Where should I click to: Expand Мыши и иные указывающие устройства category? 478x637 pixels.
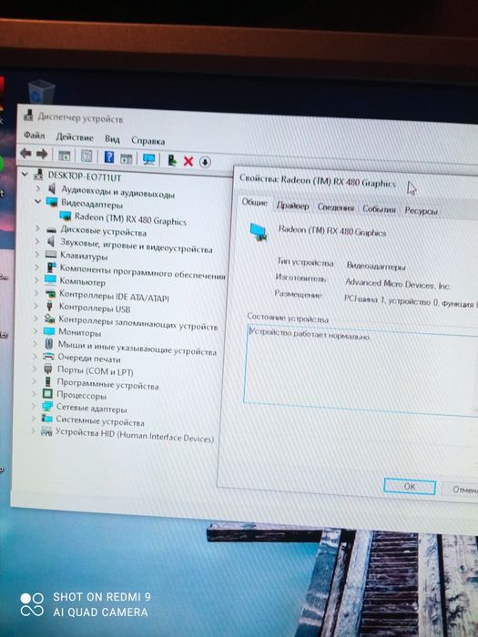point(36,343)
